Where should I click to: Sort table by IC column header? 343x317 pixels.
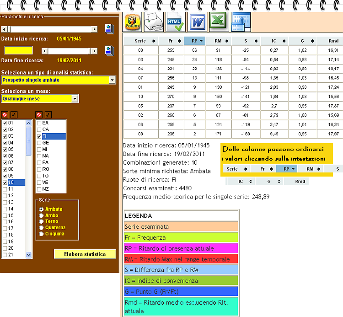(x=274, y=41)
